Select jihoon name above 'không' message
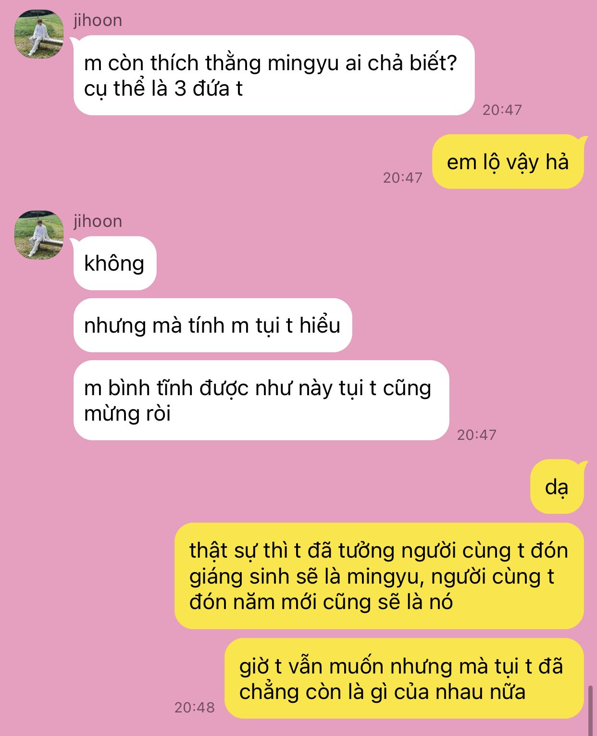597x736 pixels. [98, 221]
